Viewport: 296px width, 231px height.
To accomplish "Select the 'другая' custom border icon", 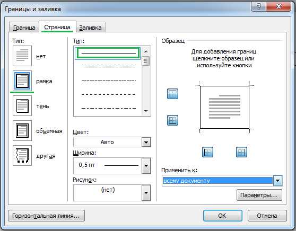I will 22,155.
